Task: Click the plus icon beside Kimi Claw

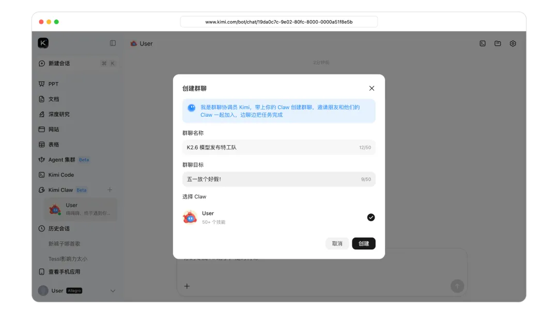Action: (x=110, y=190)
